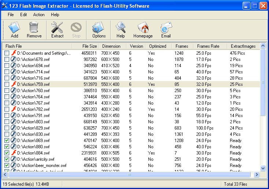This screenshot has width=269, height=189.
Task: Click the disabled Stop icon
Action: click(76, 27)
